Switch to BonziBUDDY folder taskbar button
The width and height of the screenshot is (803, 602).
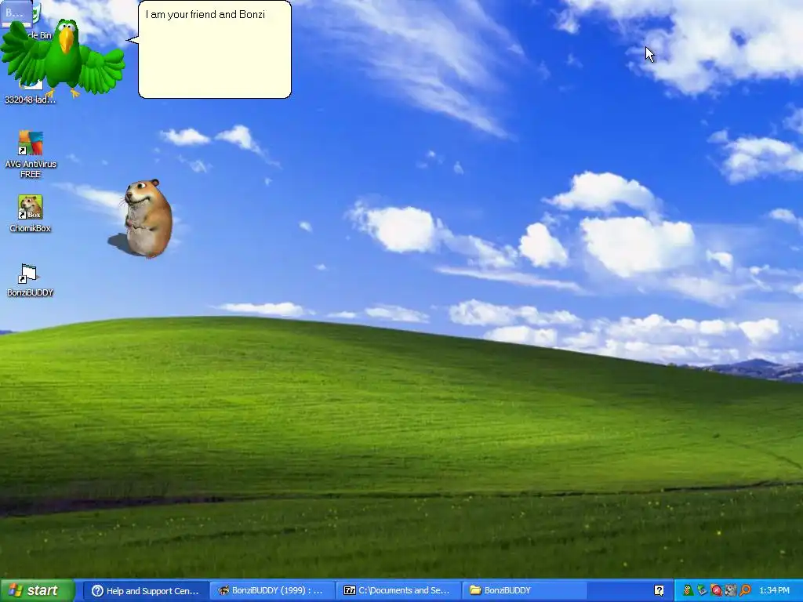[525, 591]
